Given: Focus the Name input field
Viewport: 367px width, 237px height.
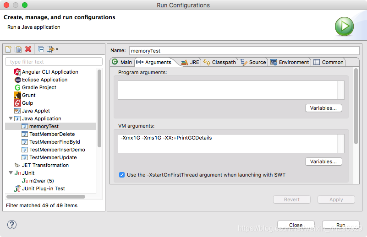Looking at the screenshot, I should point(244,51).
